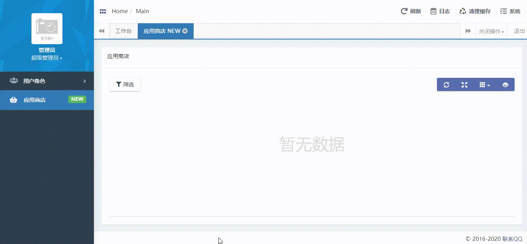Click the grid menu icon beside Home
Screen dimensions: 527x244
click(103, 11)
